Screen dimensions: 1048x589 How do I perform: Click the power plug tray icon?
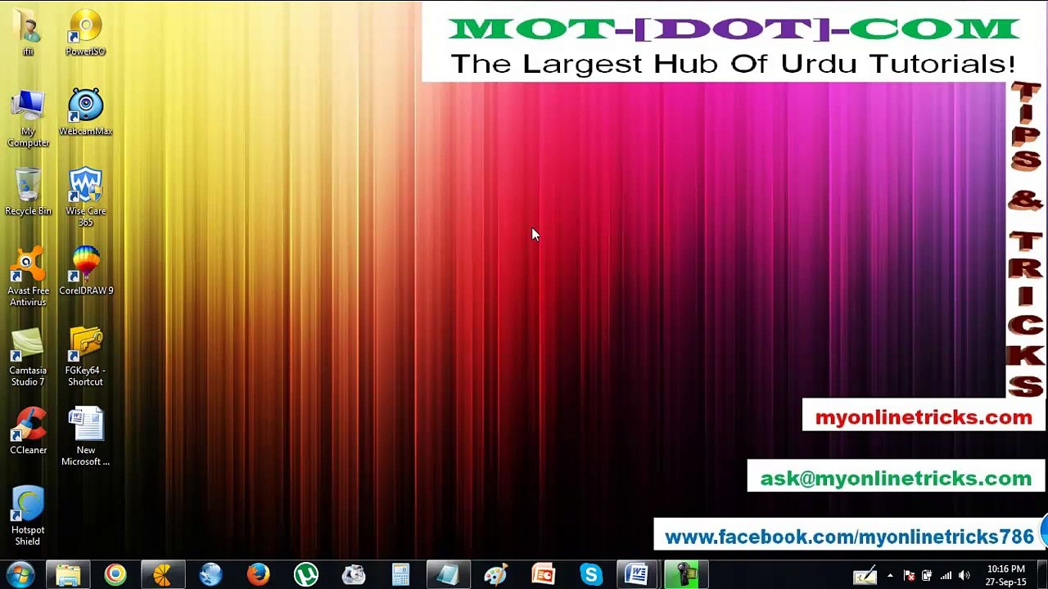927,576
